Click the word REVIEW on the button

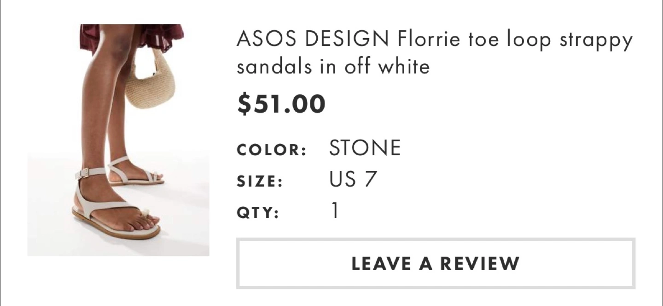coord(479,263)
